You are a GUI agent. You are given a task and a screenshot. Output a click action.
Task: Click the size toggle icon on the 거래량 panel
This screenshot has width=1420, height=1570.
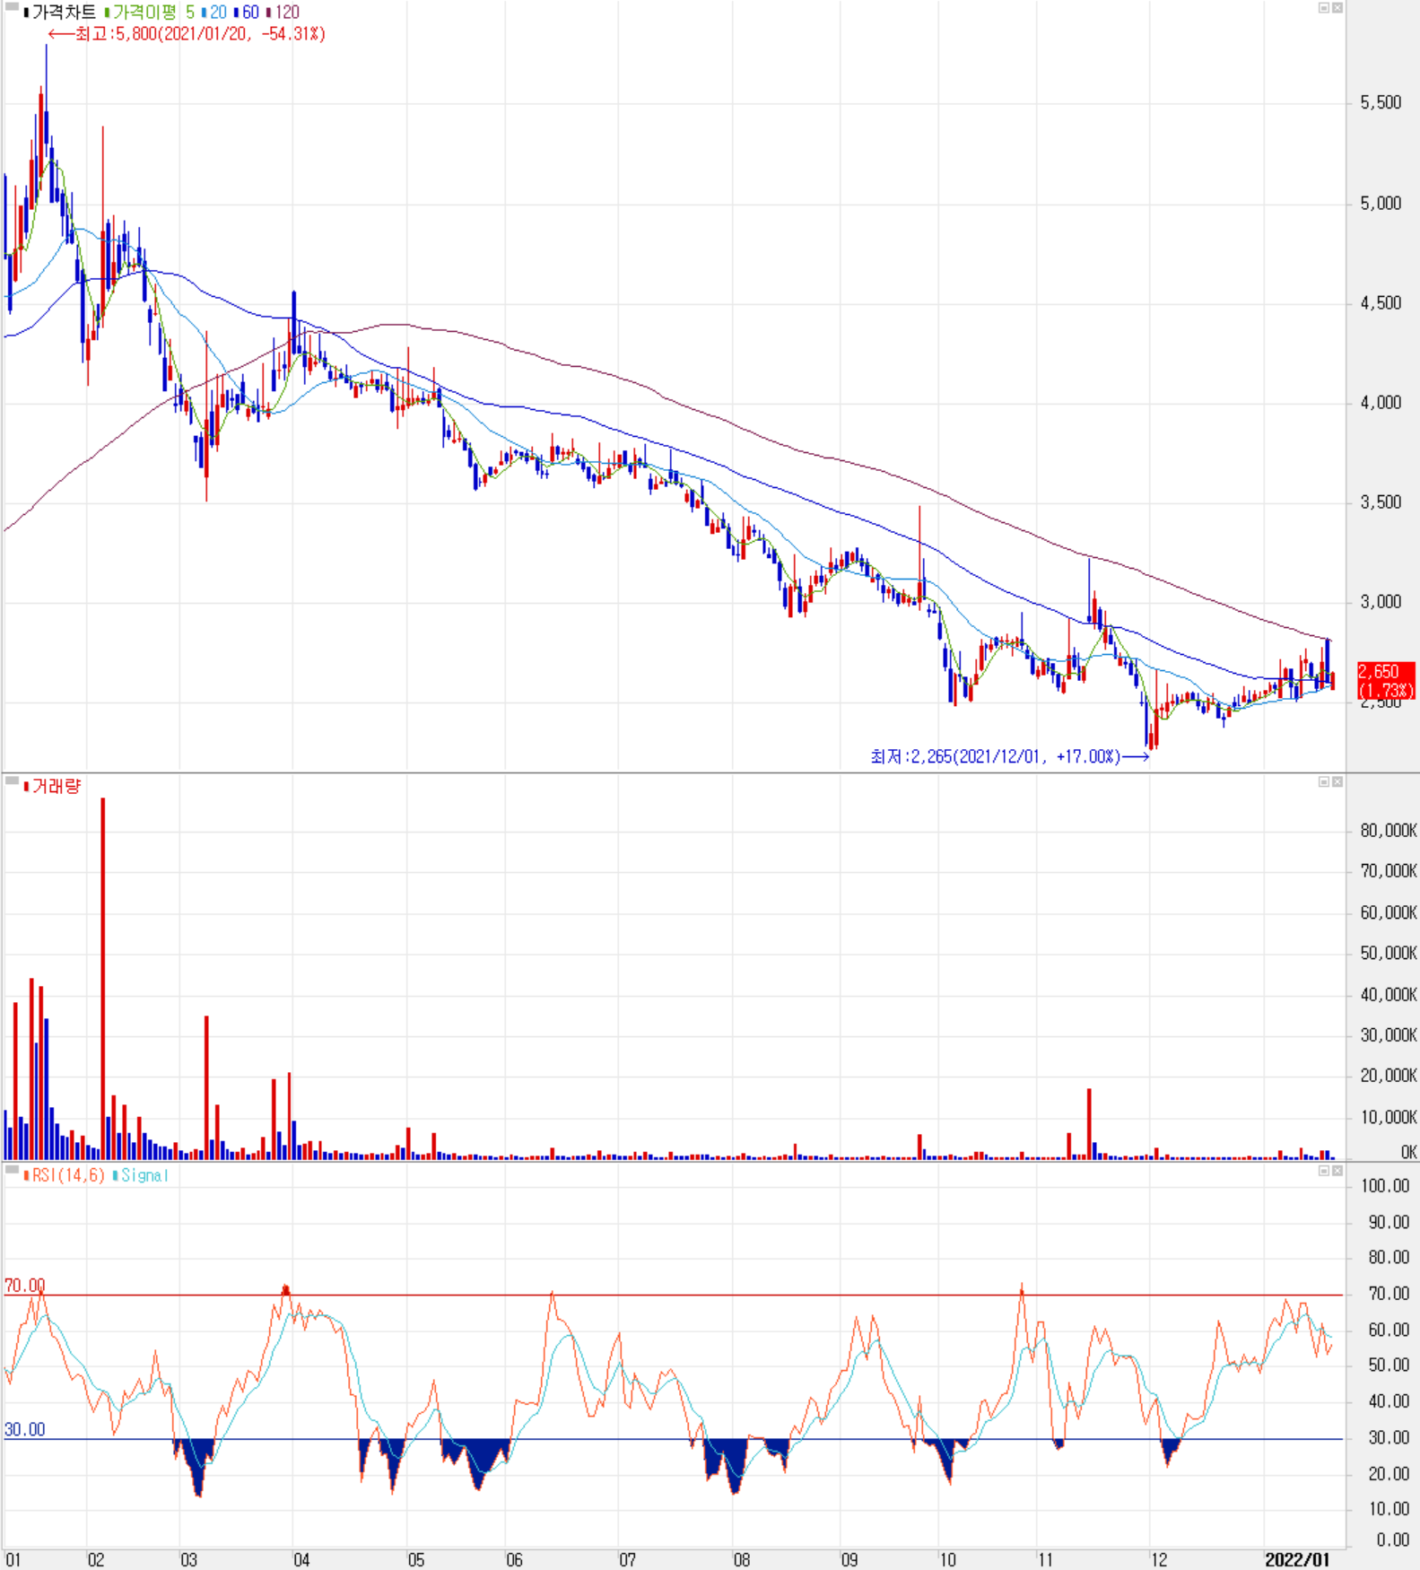coord(1324,782)
